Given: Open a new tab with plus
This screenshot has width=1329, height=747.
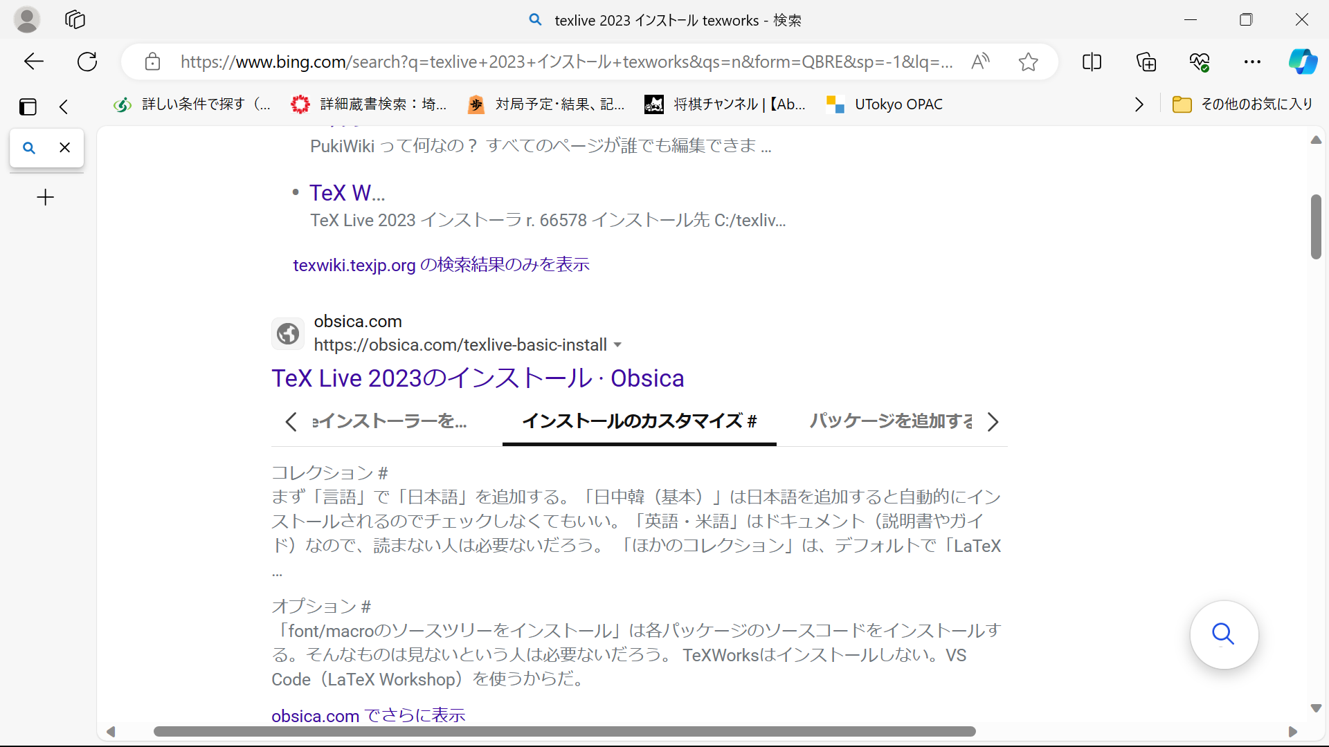Looking at the screenshot, I should coord(45,197).
